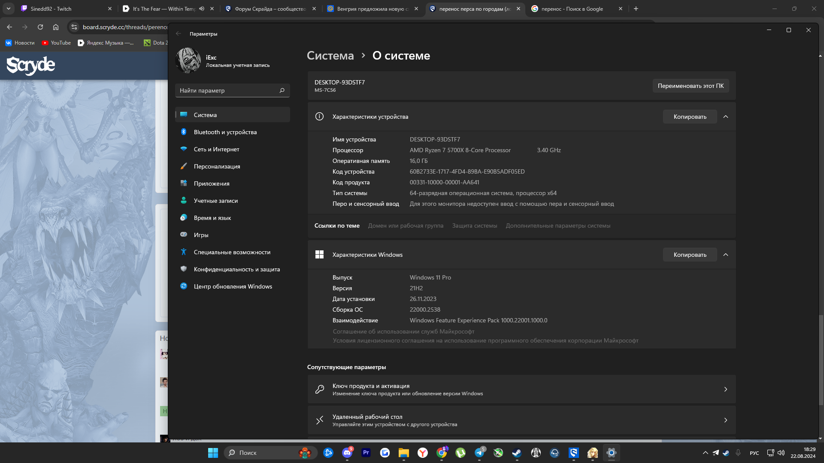Open Telegram icon on taskbar
The height and width of the screenshot is (463, 824).
coord(479,453)
